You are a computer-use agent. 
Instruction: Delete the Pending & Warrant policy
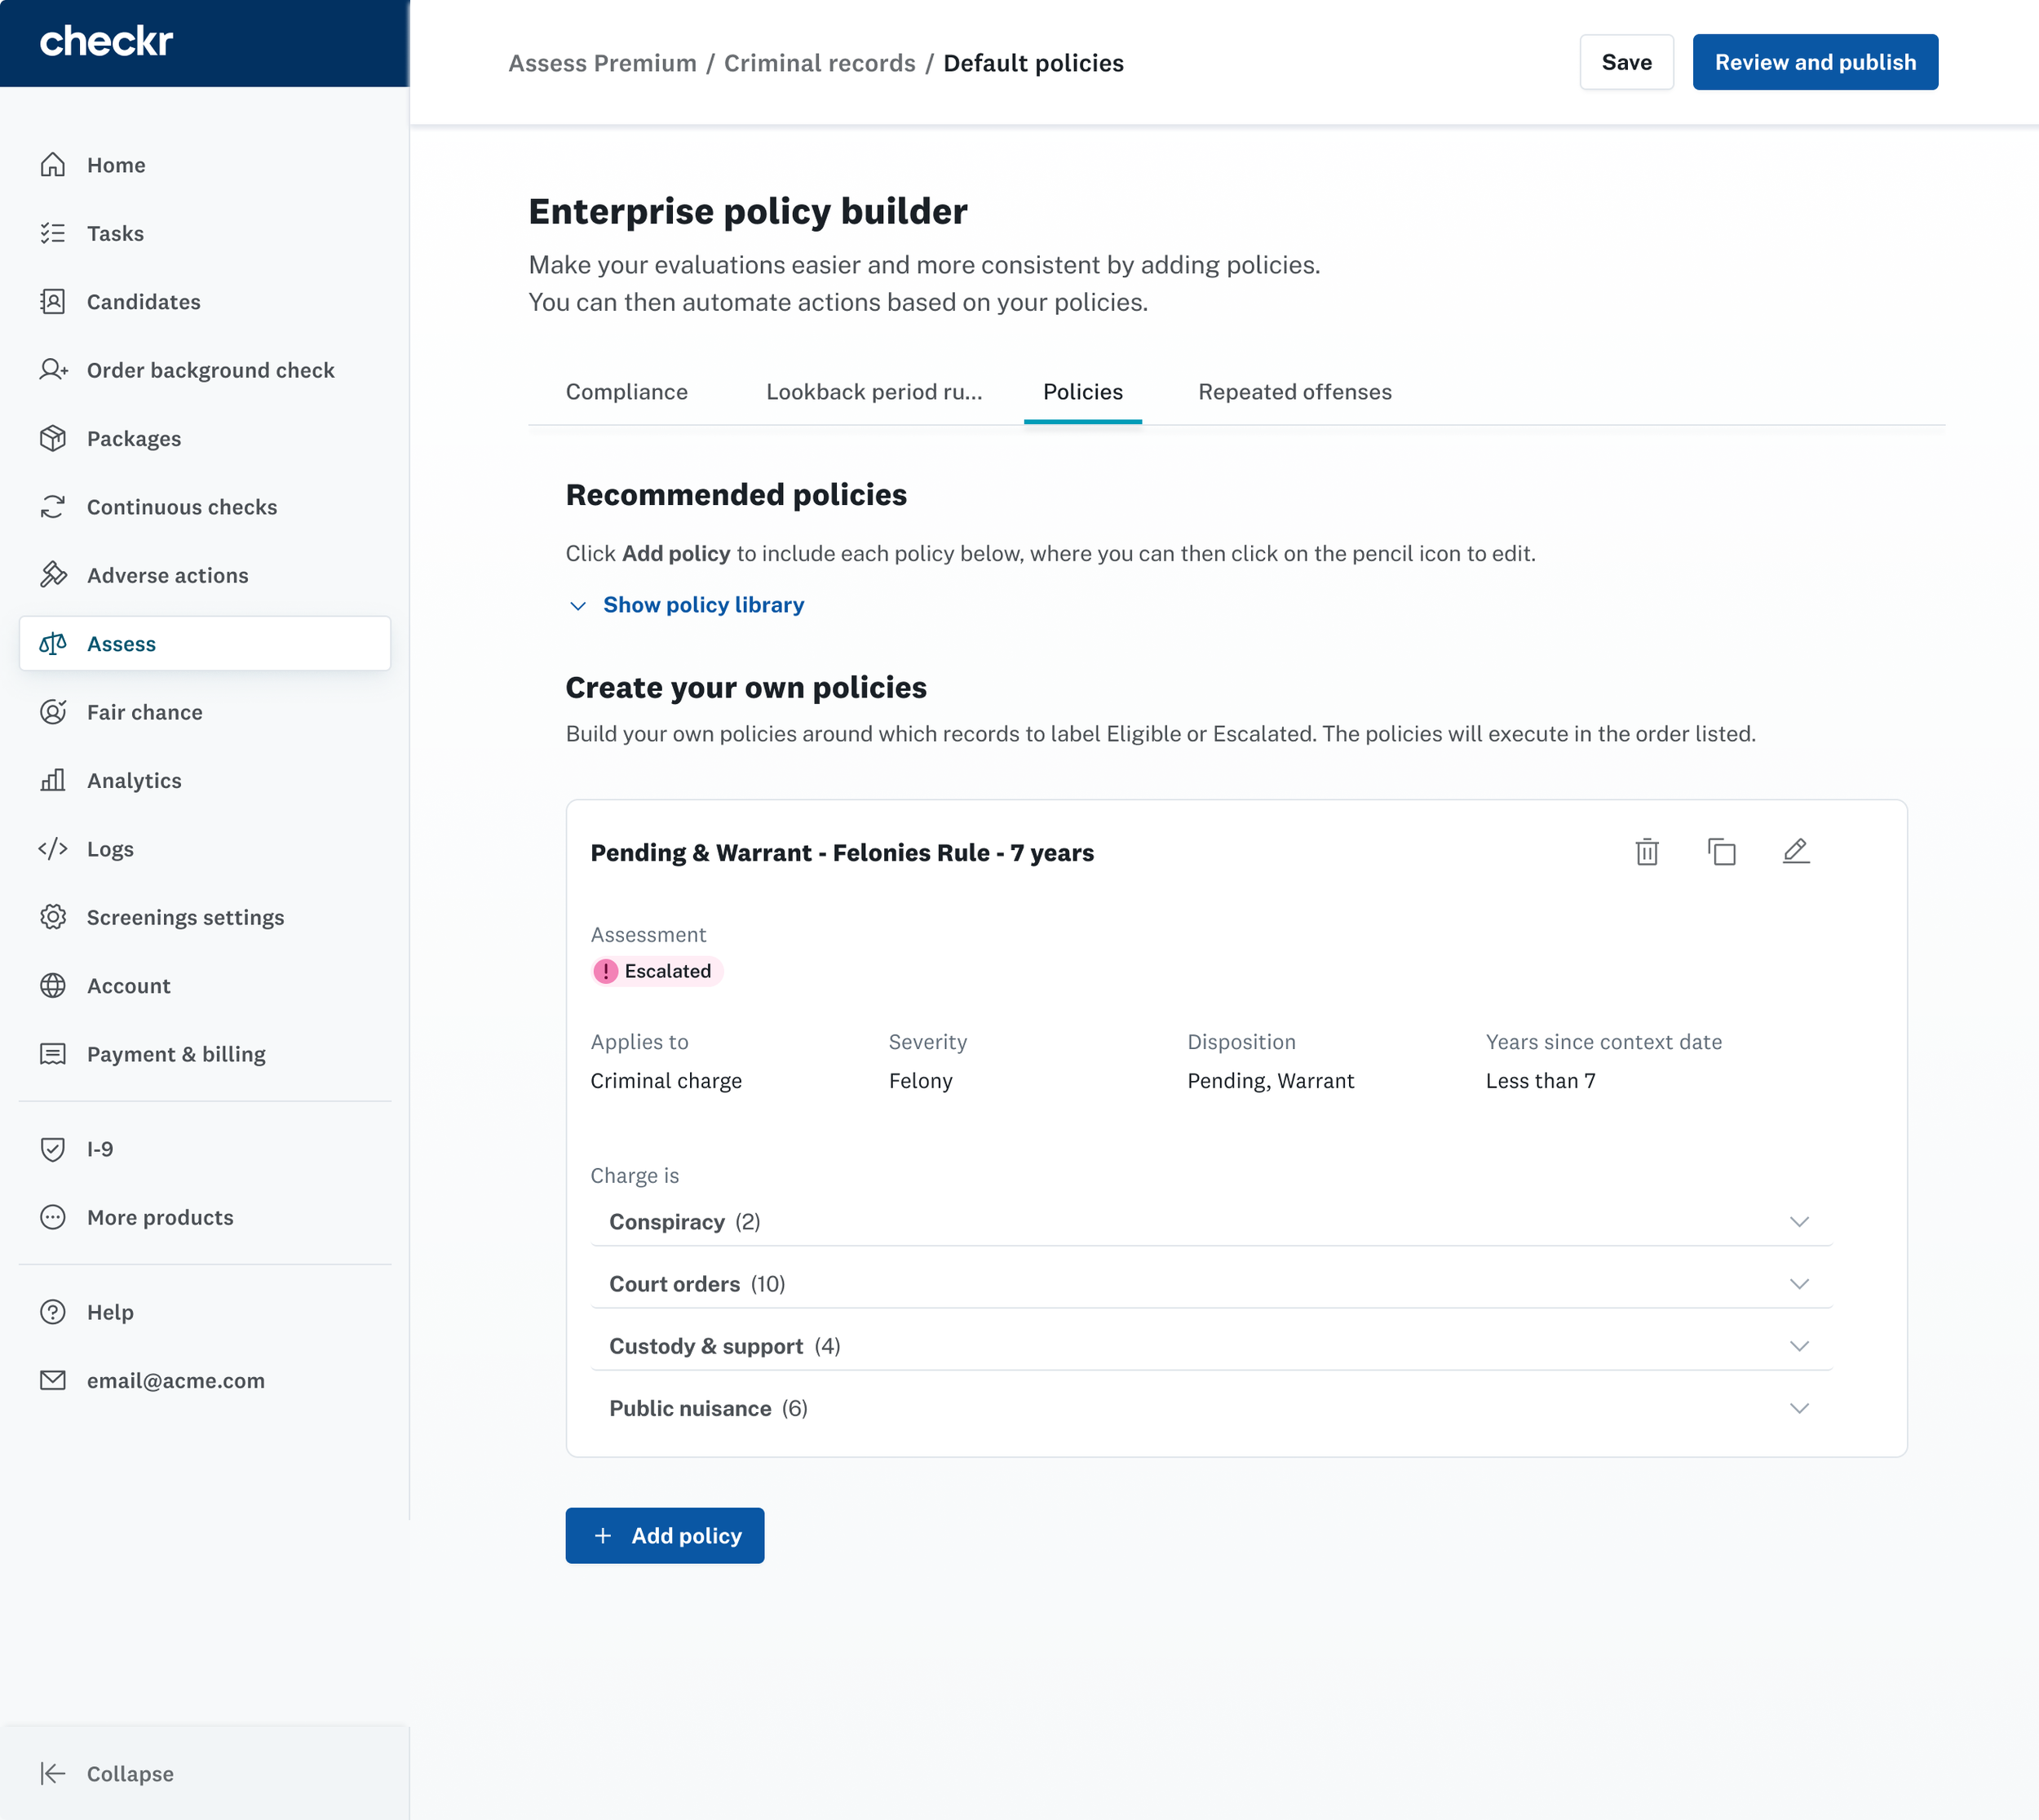click(x=1646, y=852)
